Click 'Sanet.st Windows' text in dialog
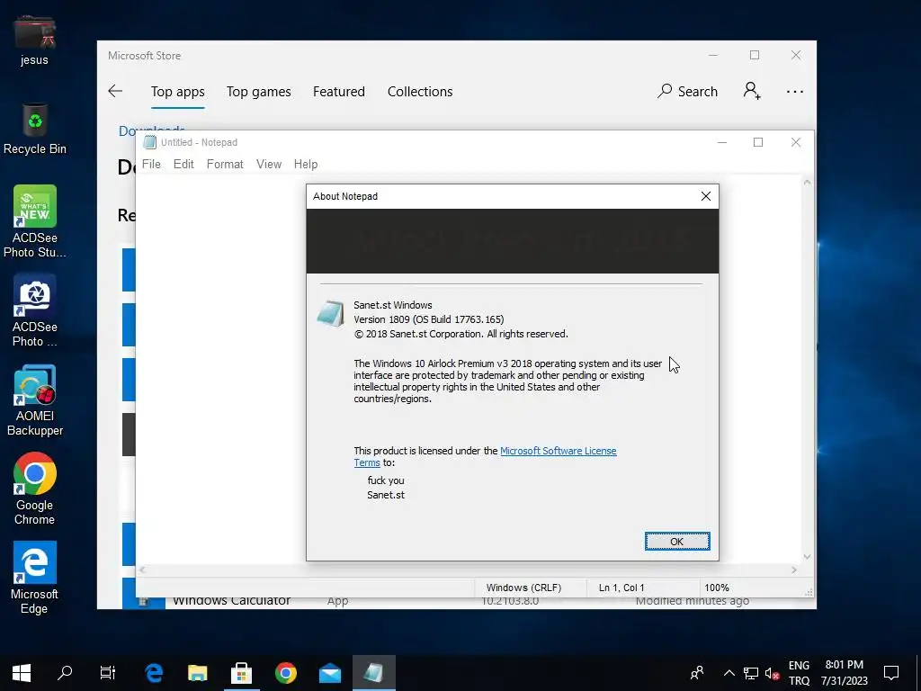Image resolution: width=921 pixels, height=691 pixels. pos(392,305)
